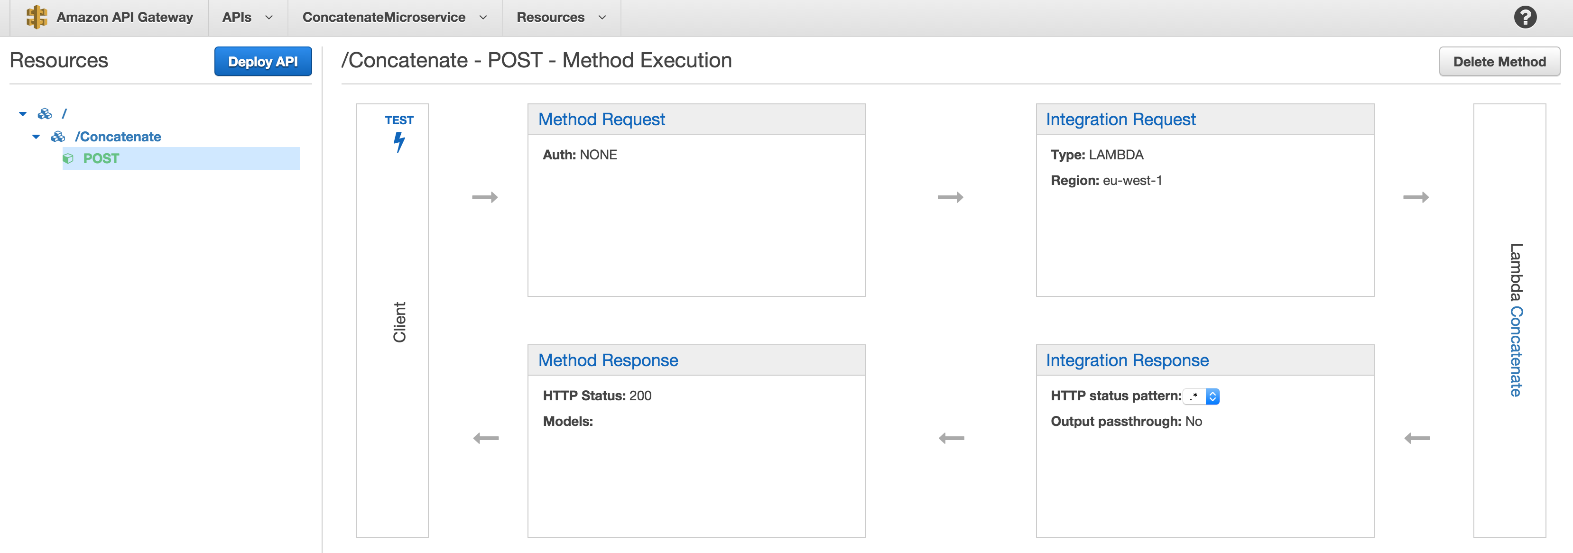Image resolution: width=1573 pixels, height=553 pixels.
Task: Open the Method Request settings
Action: coord(601,120)
